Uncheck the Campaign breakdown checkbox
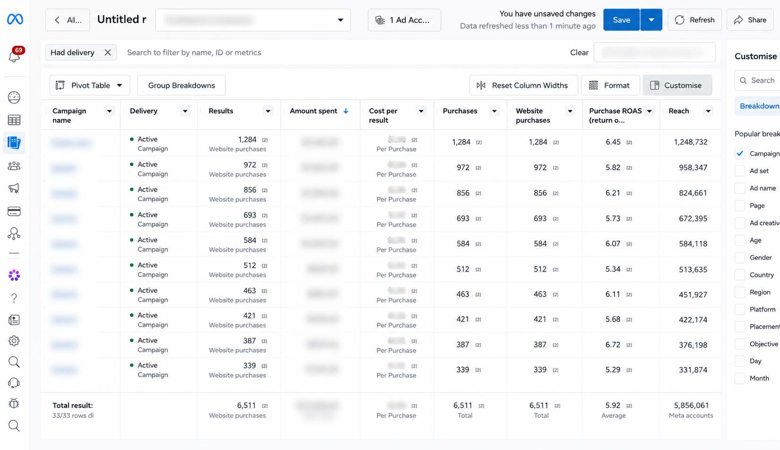780x450 pixels. [x=740, y=153]
